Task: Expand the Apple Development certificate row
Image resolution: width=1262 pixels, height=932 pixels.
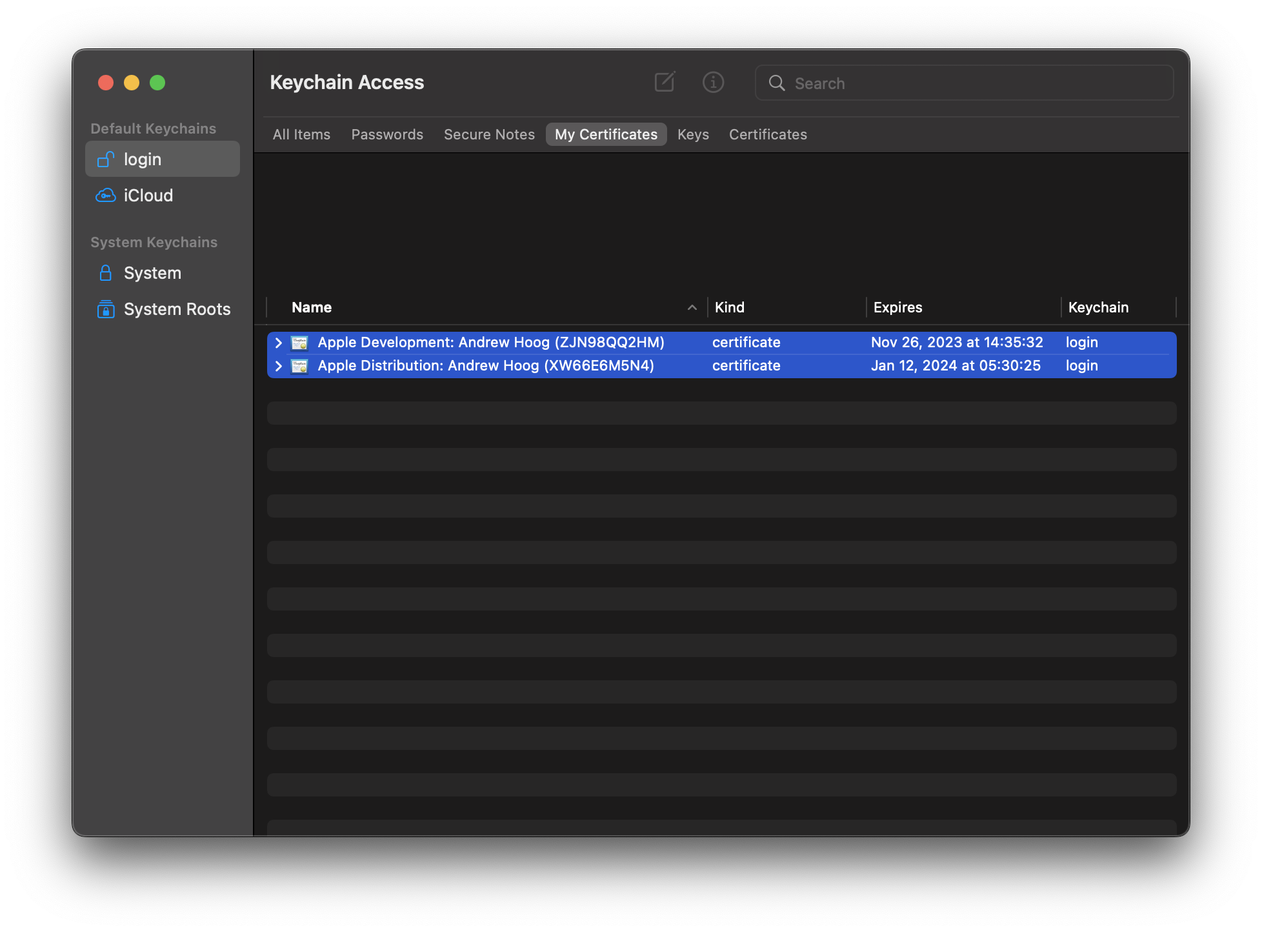Action: 279,343
